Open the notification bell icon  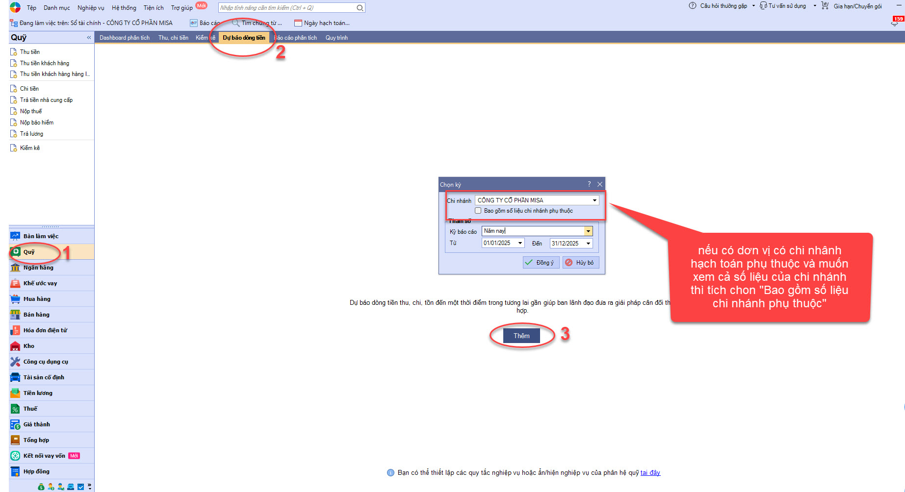point(894,23)
